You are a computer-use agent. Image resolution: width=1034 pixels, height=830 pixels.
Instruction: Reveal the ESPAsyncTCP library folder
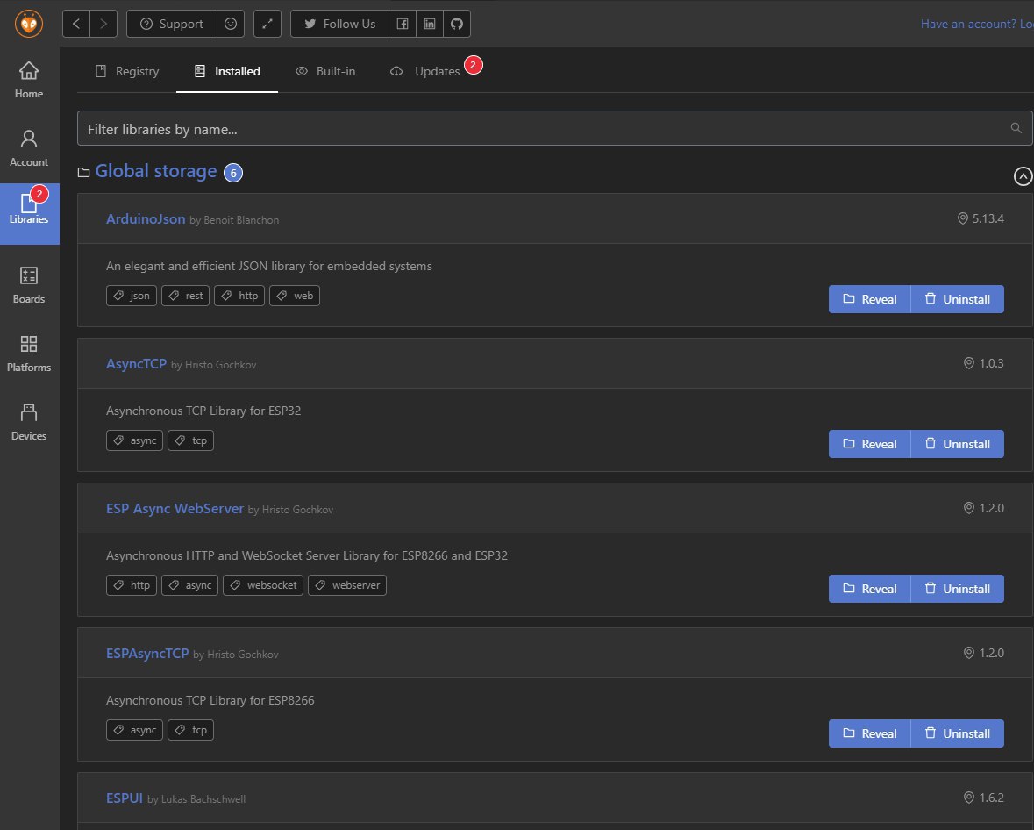tap(870, 733)
